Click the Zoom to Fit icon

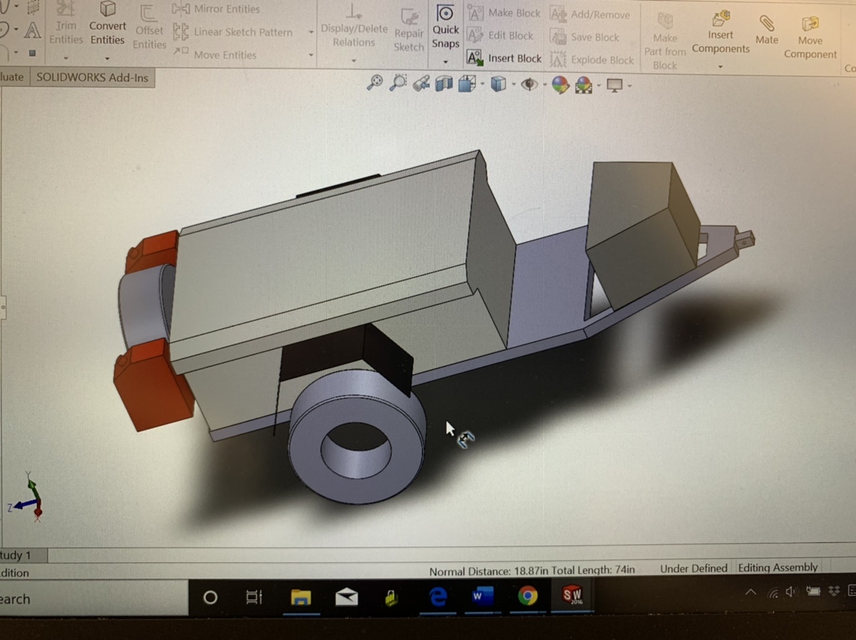375,82
